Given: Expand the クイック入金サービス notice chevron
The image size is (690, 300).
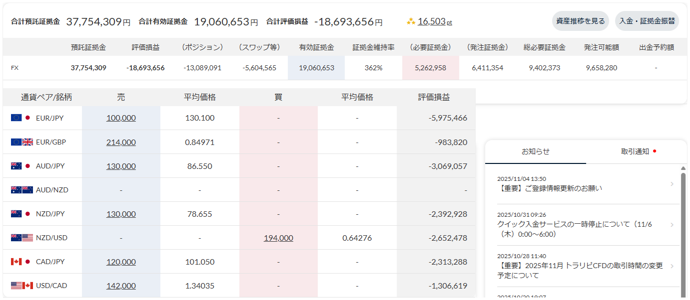Looking at the screenshot, I should (x=672, y=225).
